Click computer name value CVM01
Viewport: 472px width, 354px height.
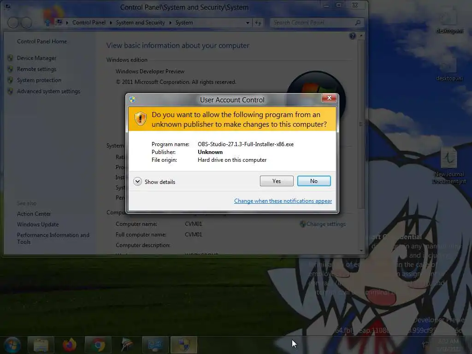pyautogui.click(x=193, y=224)
